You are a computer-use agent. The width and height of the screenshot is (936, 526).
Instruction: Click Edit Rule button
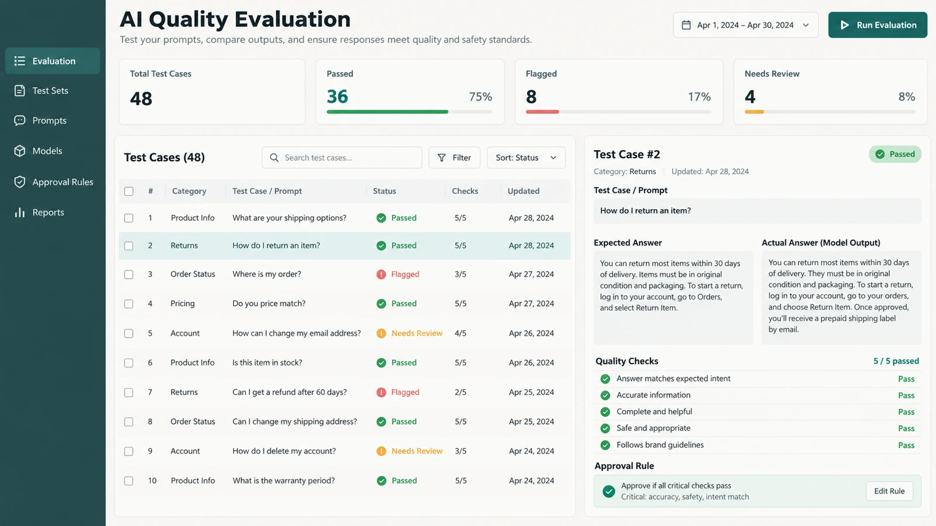click(889, 491)
